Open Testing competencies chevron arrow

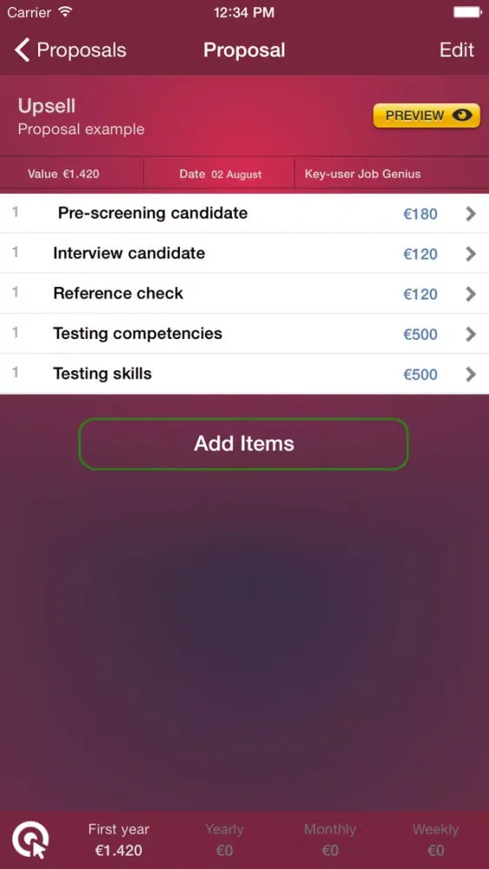(471, 335)
